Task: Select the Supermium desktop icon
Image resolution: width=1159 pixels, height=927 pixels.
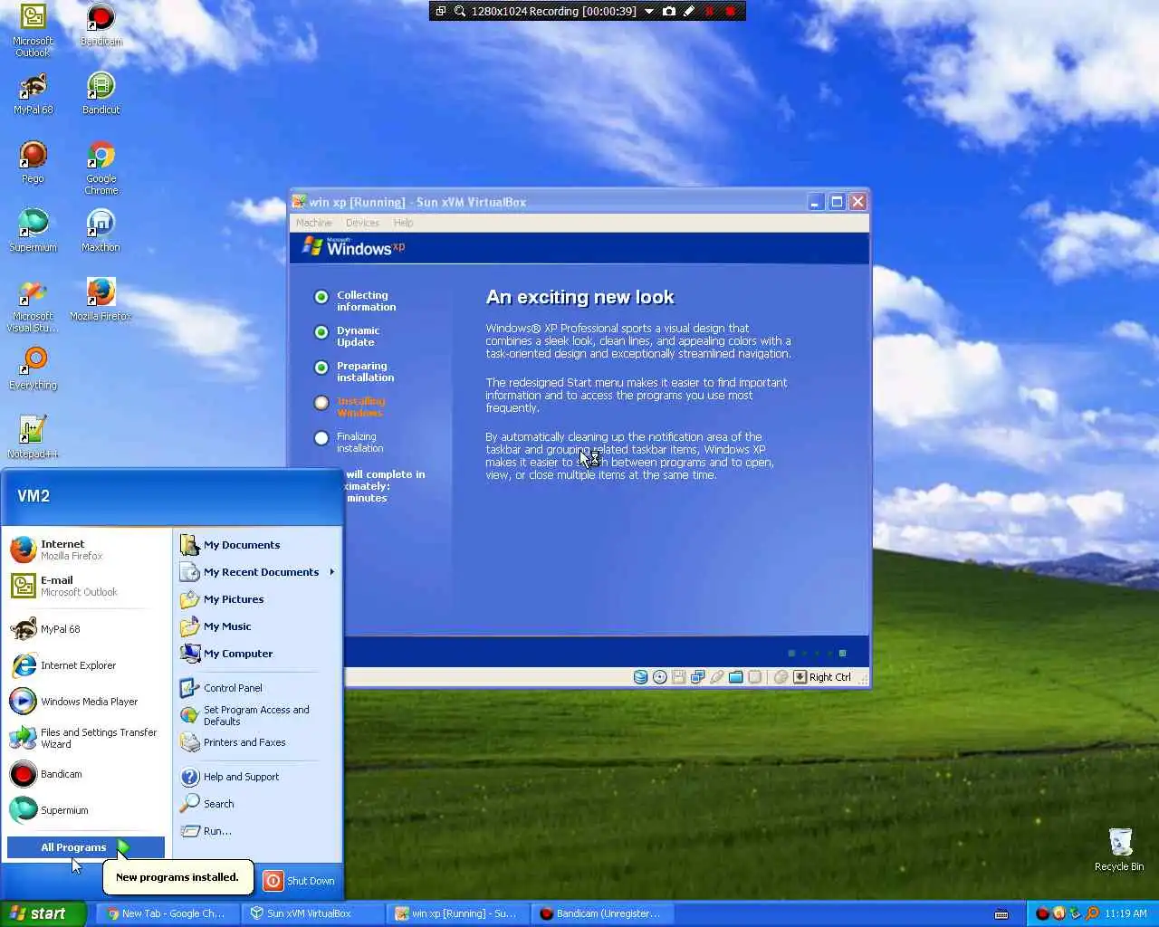Action: click(33, 231)
